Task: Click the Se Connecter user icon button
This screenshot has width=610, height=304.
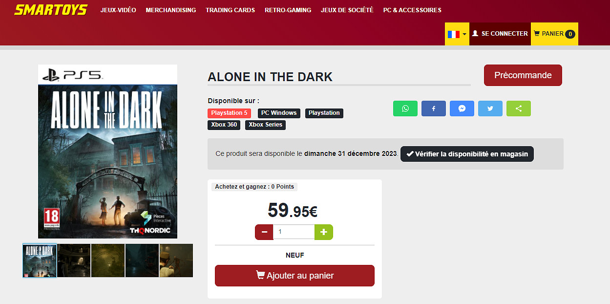Action: [x=500, y=34]
